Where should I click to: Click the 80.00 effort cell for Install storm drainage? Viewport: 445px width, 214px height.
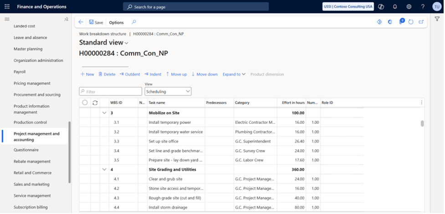tap(292, 207)
